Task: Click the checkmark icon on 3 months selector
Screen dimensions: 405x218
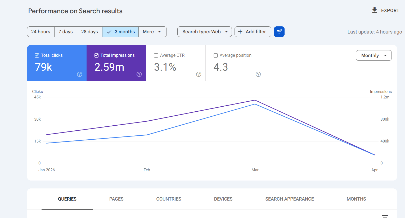Action: pyautogui.click(x=109, y=31)
